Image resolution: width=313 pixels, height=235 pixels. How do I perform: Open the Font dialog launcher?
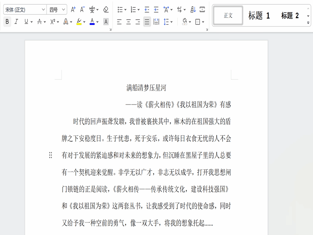click(x=110, y=29)
